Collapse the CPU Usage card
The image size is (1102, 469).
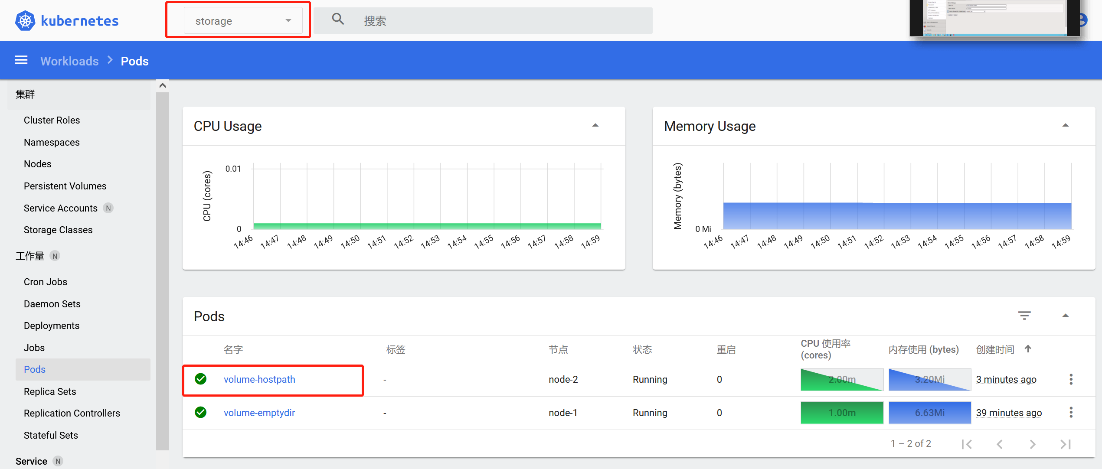click(x=595, y=126)
